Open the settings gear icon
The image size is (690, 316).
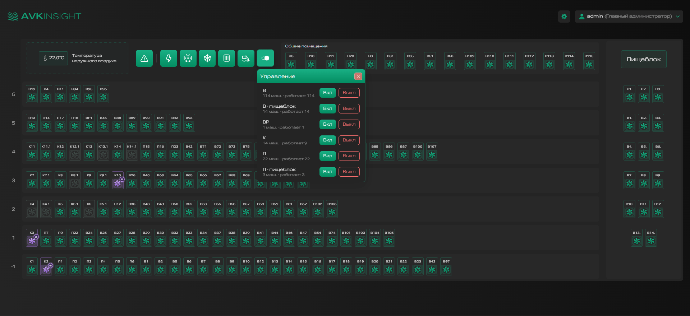coord(564,17)
